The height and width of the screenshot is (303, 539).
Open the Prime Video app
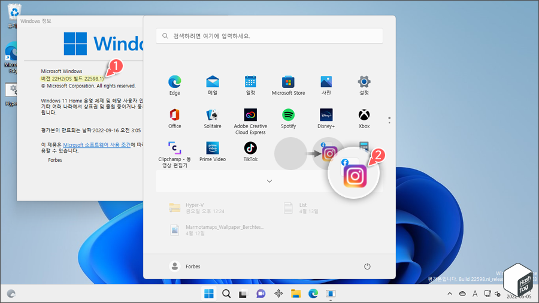coord(213,151)
